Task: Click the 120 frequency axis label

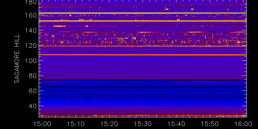Action: point(31,45)
